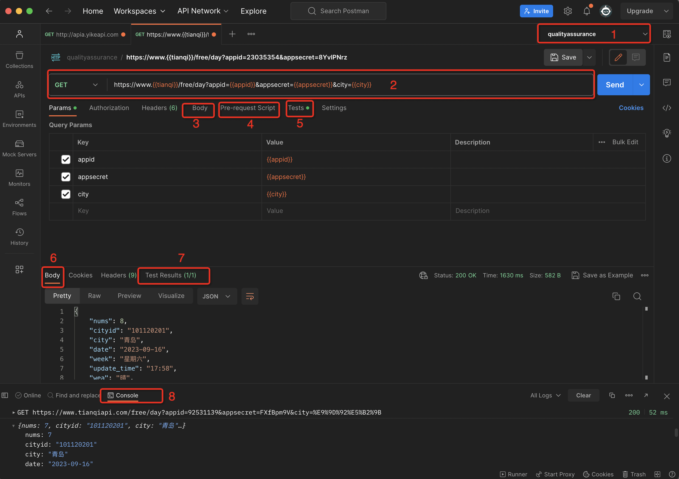Uncheck the appid parameter checkbox
Viewport: 679px width, 479px height.
tap(66, 159)
